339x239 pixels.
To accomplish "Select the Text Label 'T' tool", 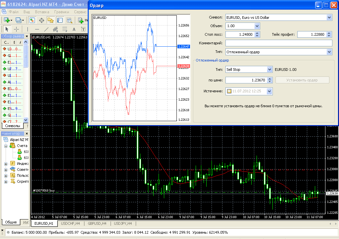I will pos(83,29).
